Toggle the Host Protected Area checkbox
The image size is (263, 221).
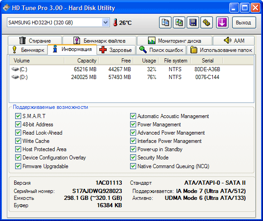point(18,149)
